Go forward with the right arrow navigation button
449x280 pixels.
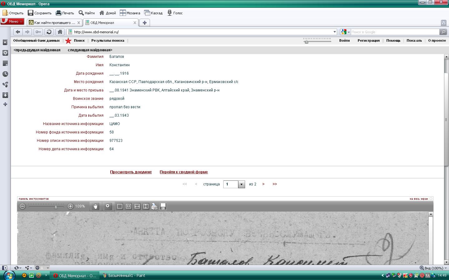click(x=27, y=32)
